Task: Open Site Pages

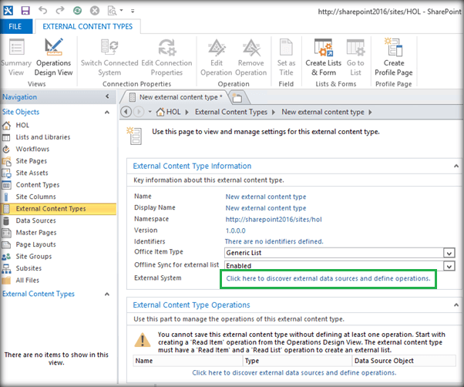Action: click(x=32, y=161)
